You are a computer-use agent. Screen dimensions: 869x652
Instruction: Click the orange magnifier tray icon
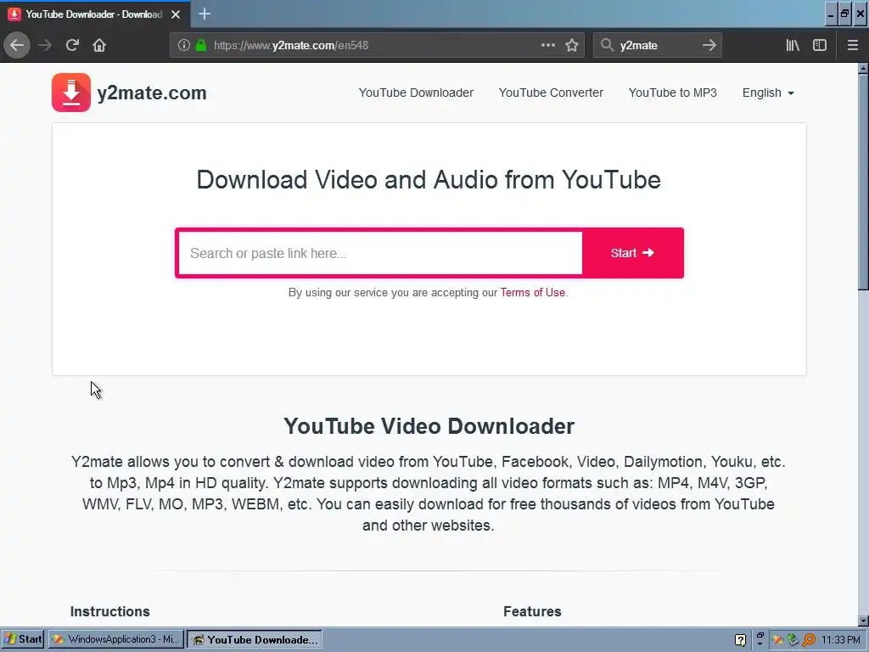tap(809, 640)
